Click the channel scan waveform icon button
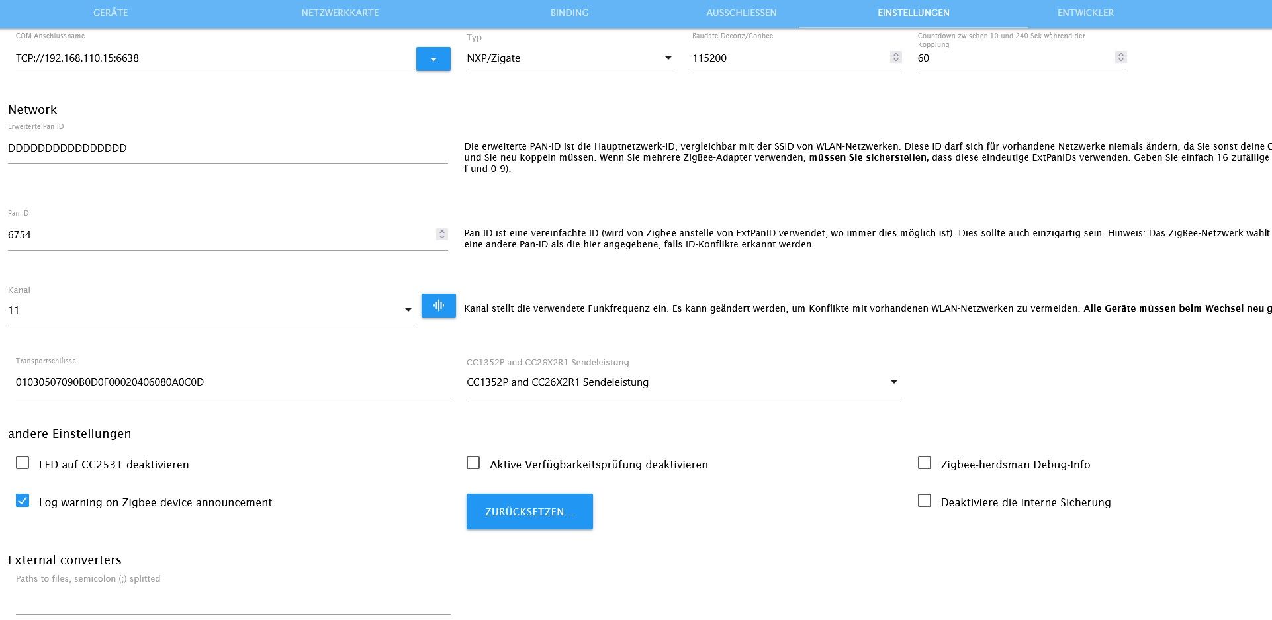Viewport: 1272px width, 620px height. coord(438,306)
